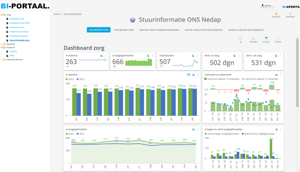Screen dimensions: 300x172
Task: Click the blue refresh icon on # clienten chart
Action: point(189,74)
